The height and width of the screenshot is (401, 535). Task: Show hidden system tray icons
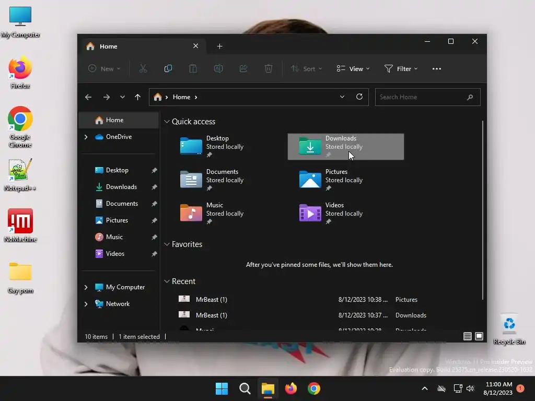pyautogui.click(x=425, y=388)
